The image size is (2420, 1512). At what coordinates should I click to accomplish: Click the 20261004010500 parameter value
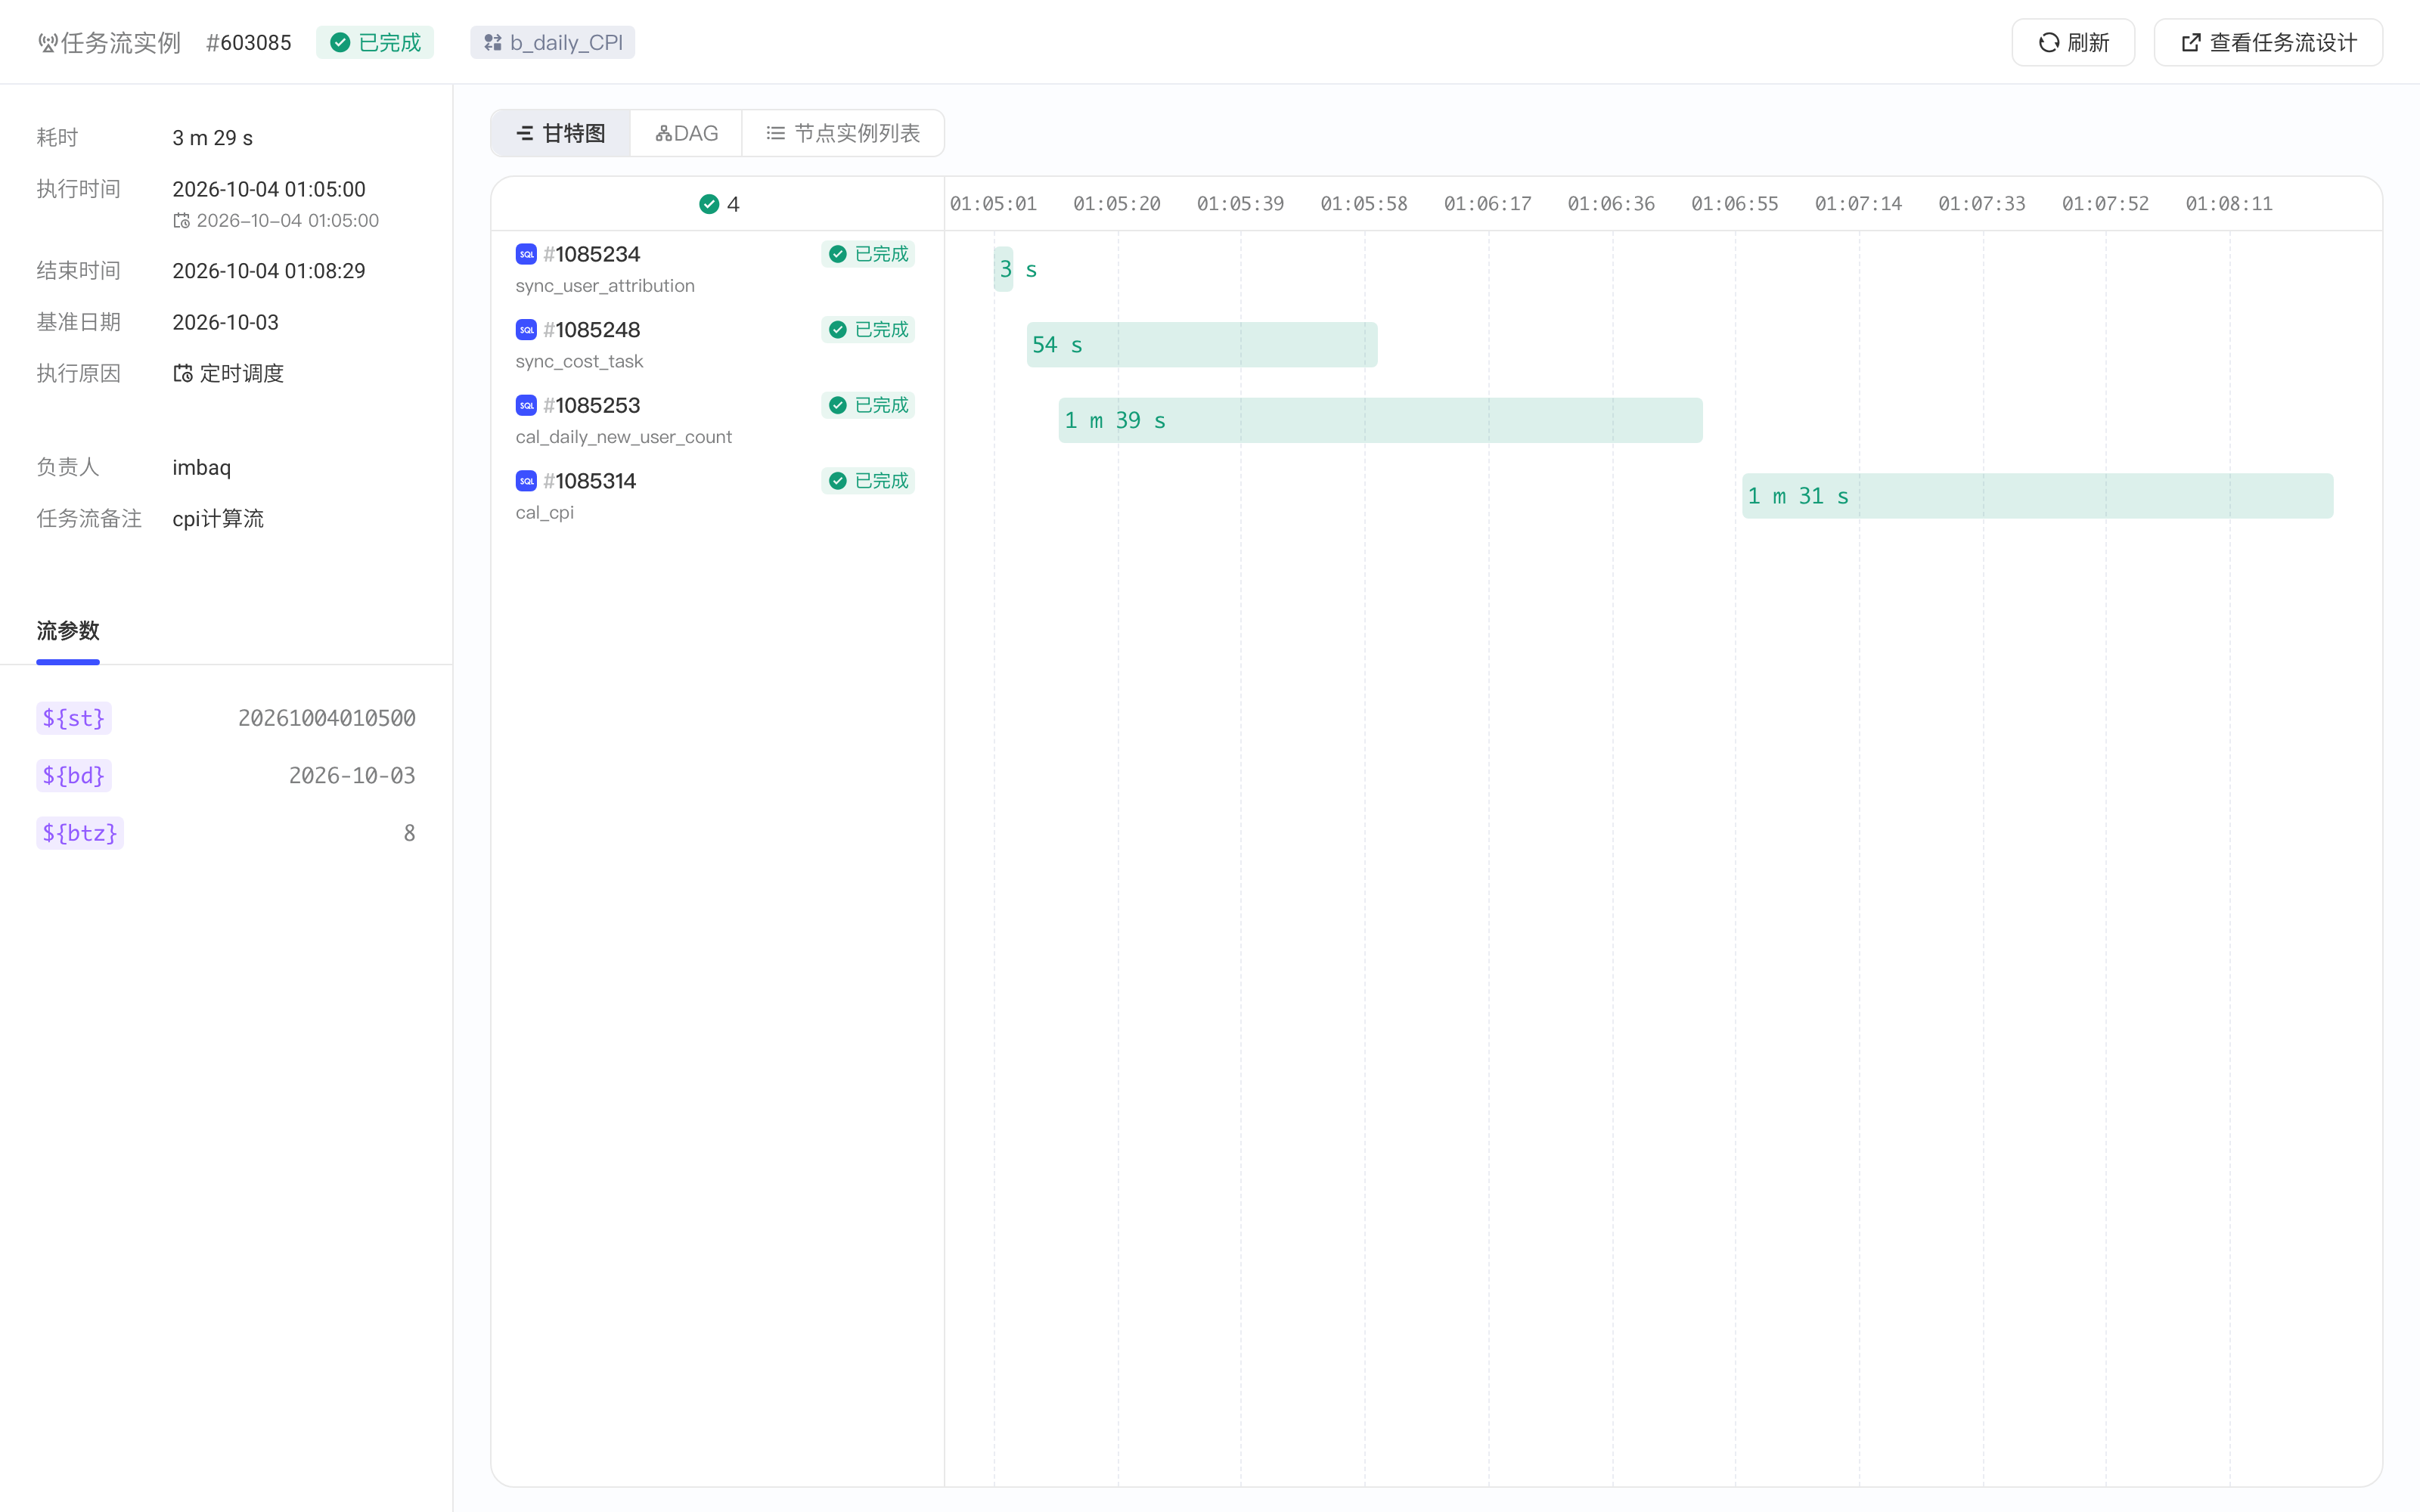327,718
